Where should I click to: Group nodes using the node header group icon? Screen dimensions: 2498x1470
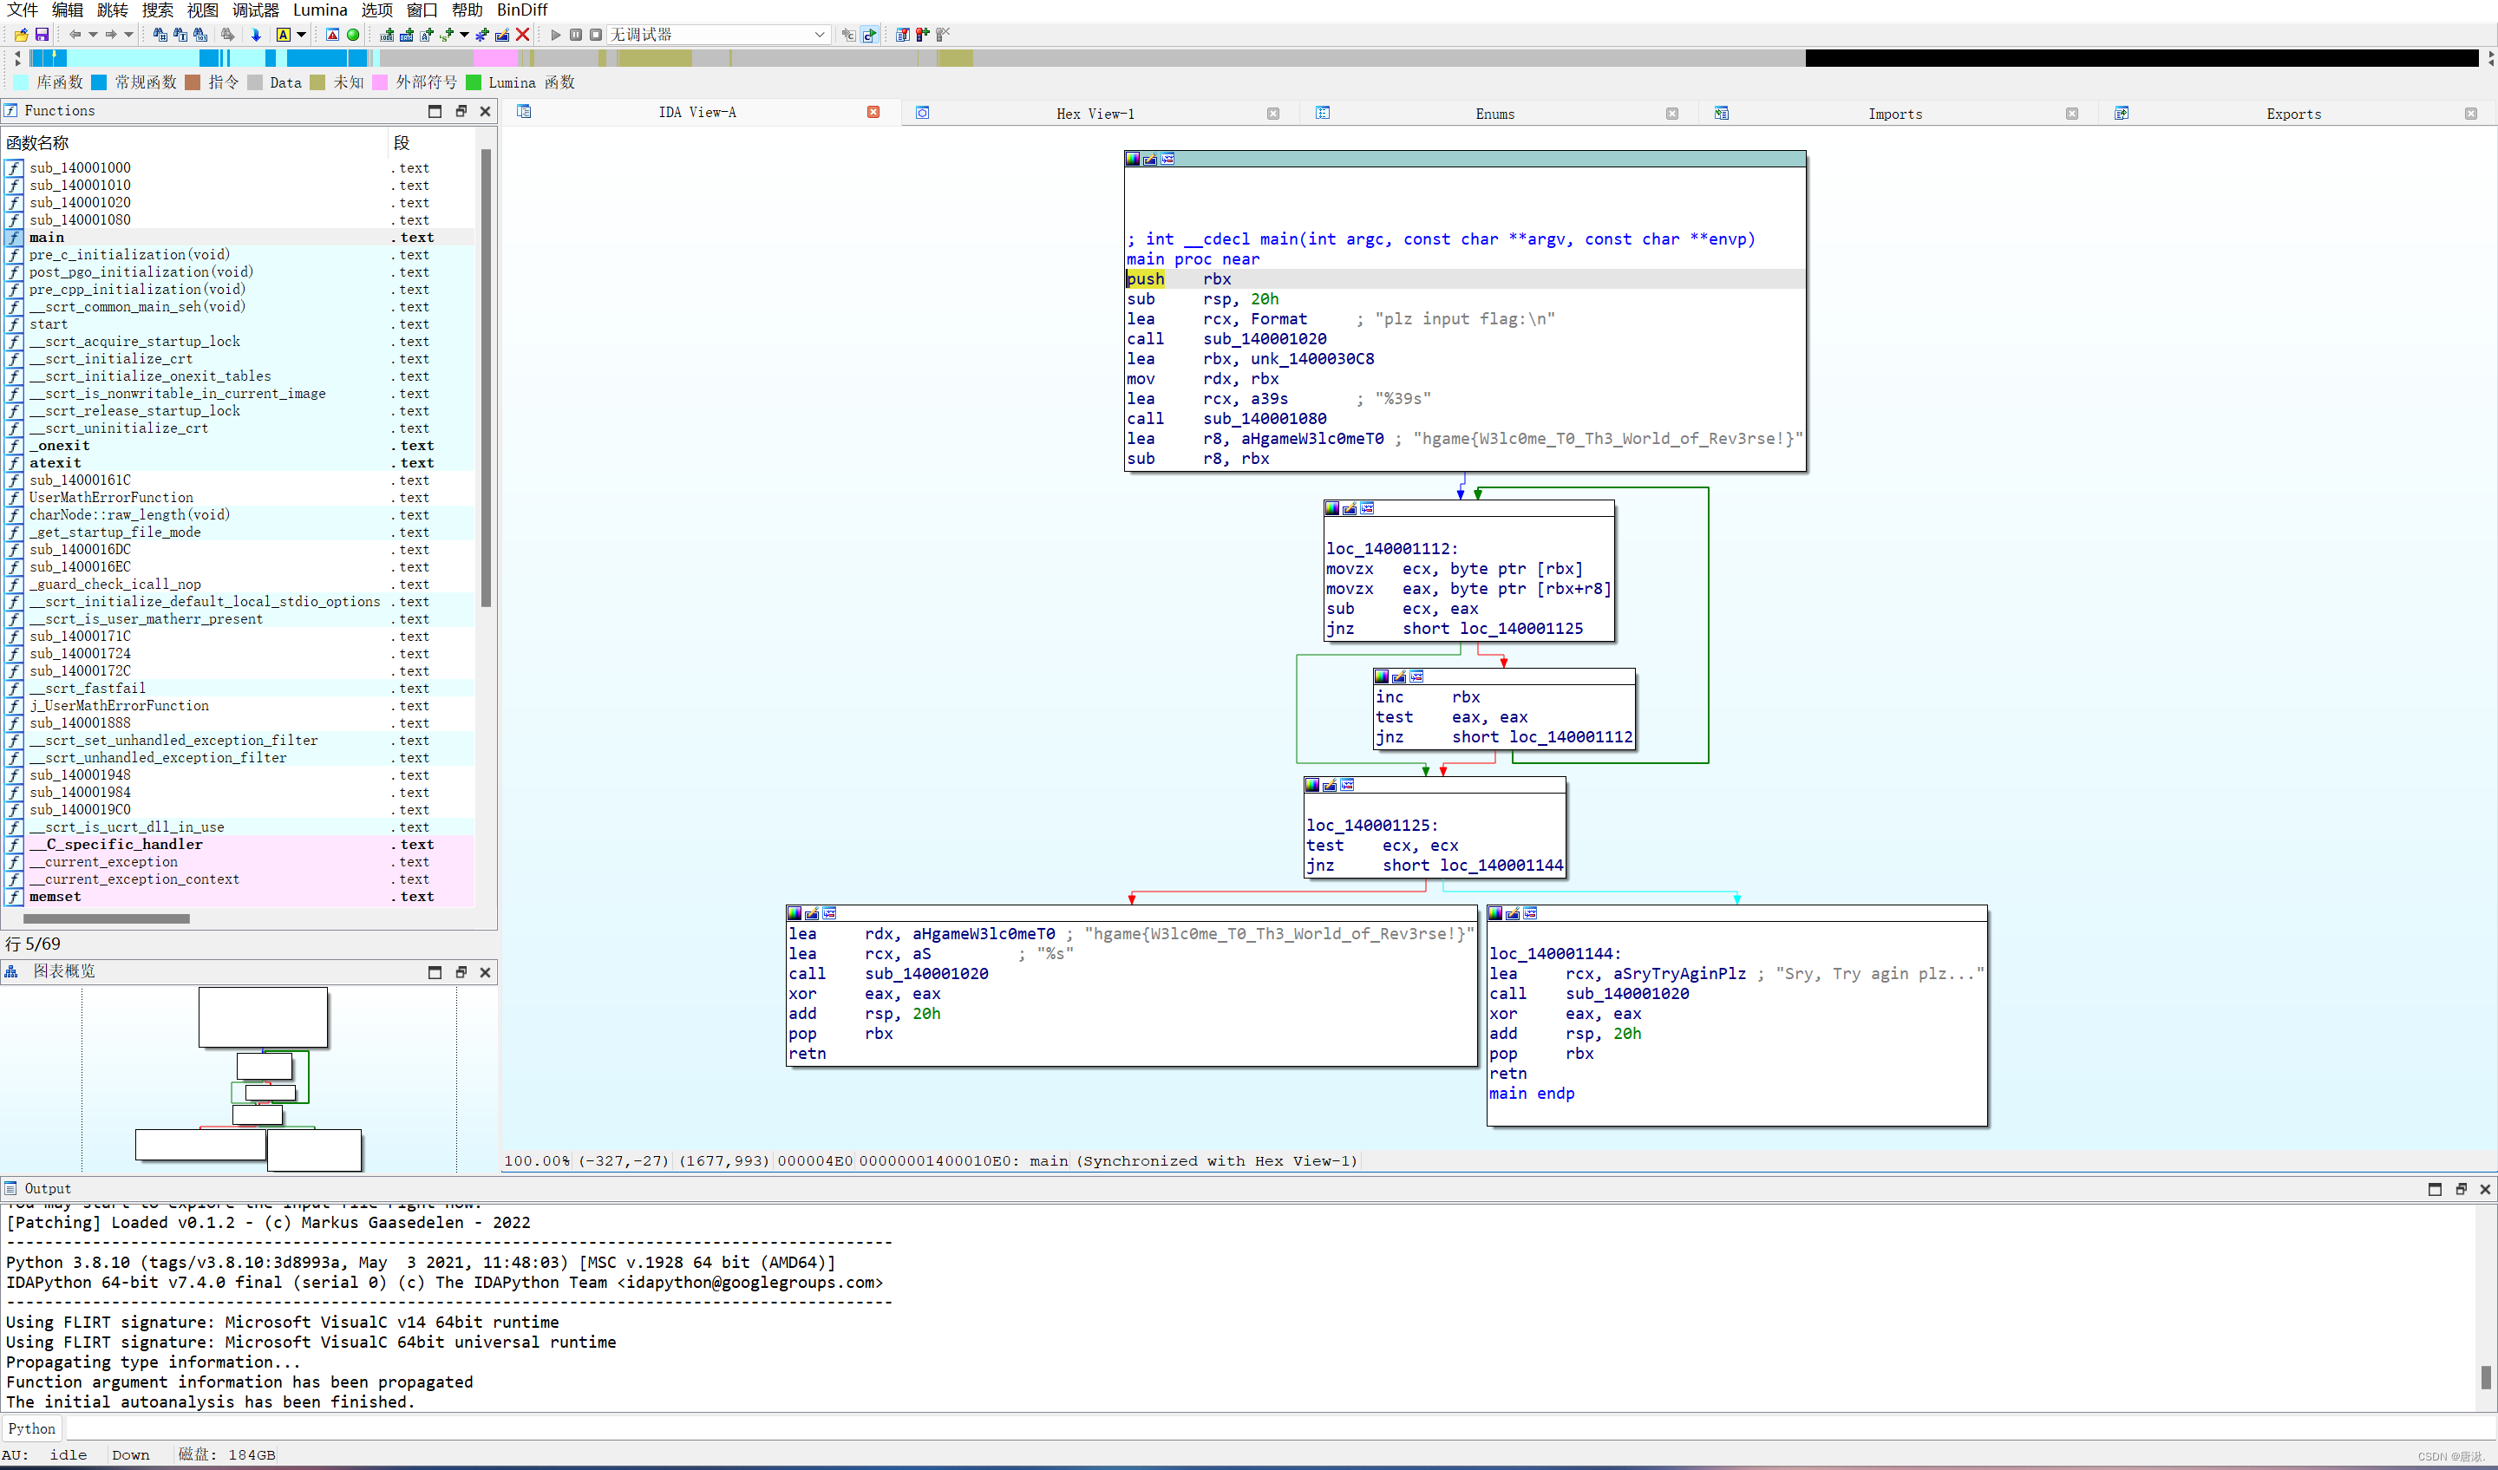(x=1167, y=159)
